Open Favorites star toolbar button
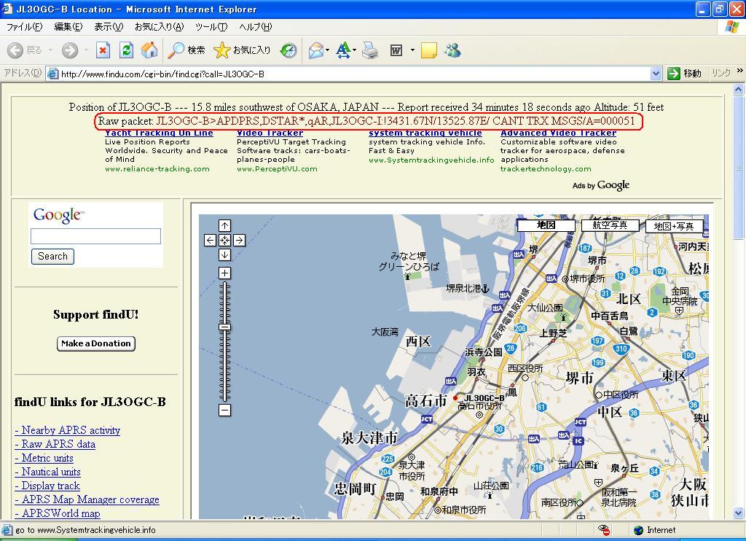This screenshot has height=541, width=746. tap(242, 50)
